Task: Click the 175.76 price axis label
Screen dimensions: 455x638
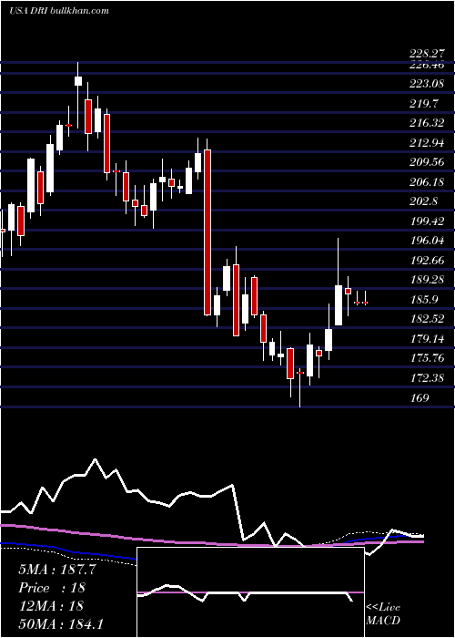Action: click(x=427, y=358)
